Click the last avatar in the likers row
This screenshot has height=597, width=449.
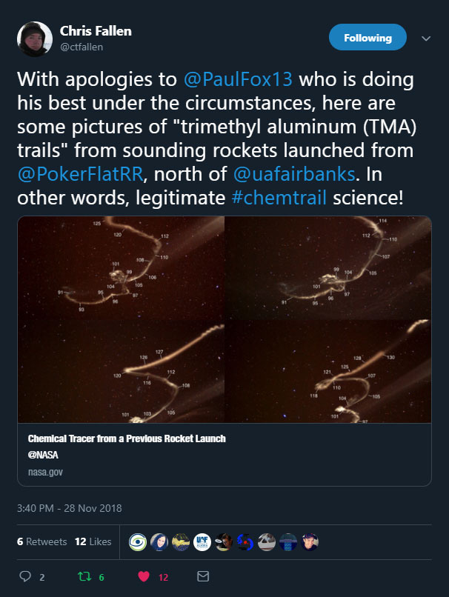pyautogui.click(x=310, y=541)
